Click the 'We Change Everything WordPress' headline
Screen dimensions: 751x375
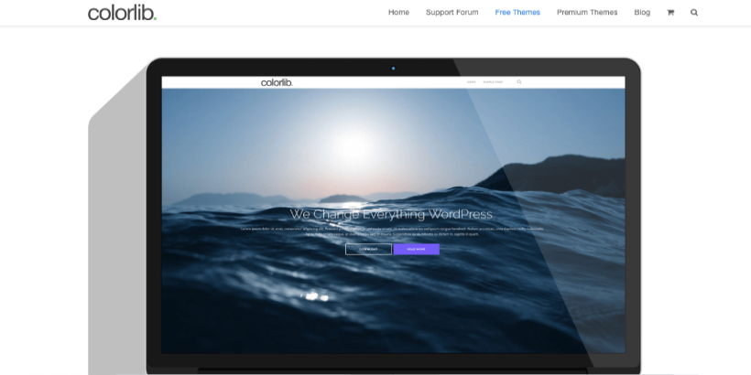391,214
